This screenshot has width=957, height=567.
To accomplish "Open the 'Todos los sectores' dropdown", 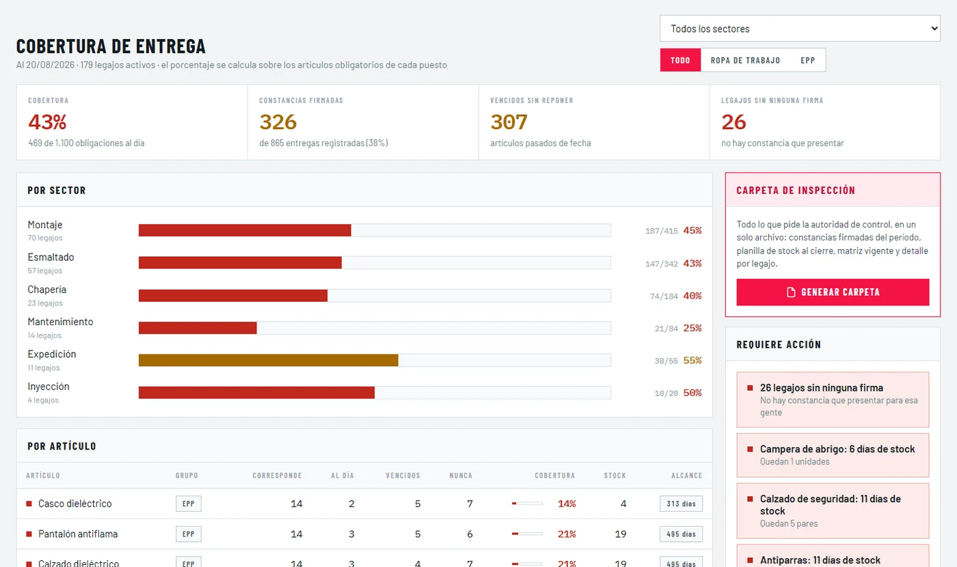I will pos(800,29).
